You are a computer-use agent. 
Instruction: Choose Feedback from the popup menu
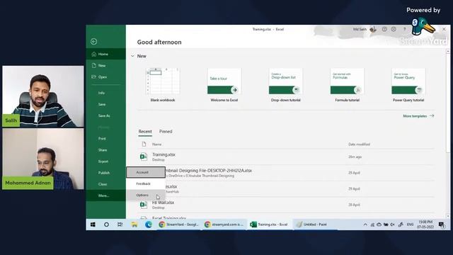[146, 183]
